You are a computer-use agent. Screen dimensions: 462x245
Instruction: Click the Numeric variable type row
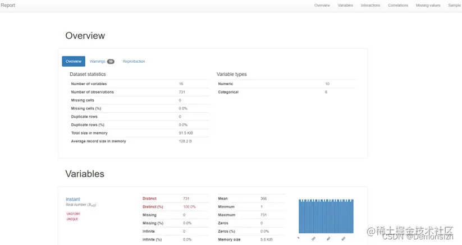tap(286, 84)
